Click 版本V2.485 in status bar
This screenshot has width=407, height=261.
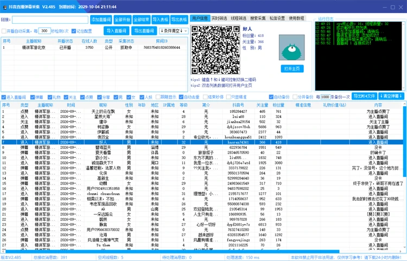pos(11,257)
